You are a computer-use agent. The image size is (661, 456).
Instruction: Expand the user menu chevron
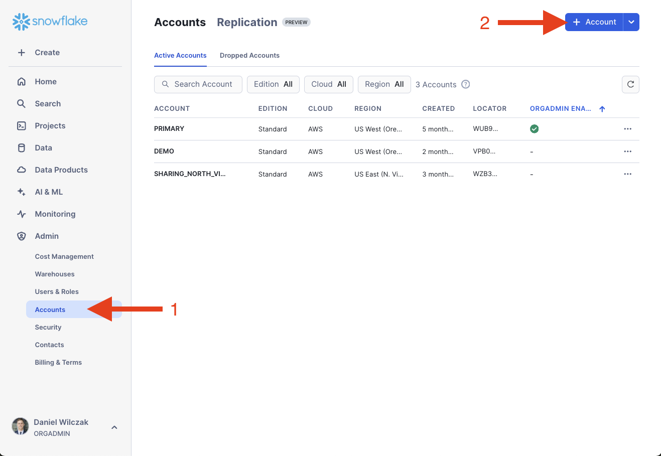(114, 427)
